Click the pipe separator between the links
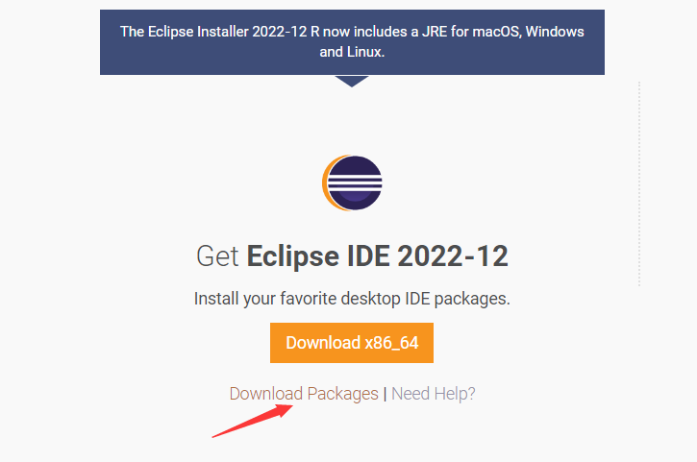 (385, 394)
